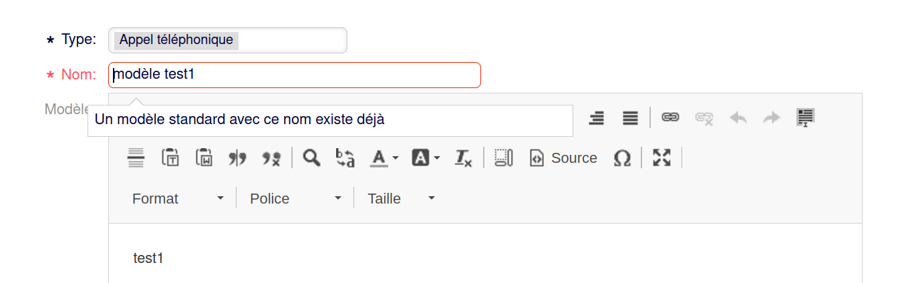Insert a horizontal line

[136, 158]
